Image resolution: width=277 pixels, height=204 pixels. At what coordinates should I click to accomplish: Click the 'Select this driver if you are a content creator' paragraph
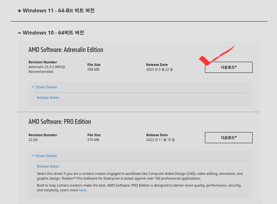(x=140, y=176)
